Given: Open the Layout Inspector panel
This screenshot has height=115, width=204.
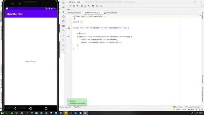Looking at the screenshot, I should 193,107.
